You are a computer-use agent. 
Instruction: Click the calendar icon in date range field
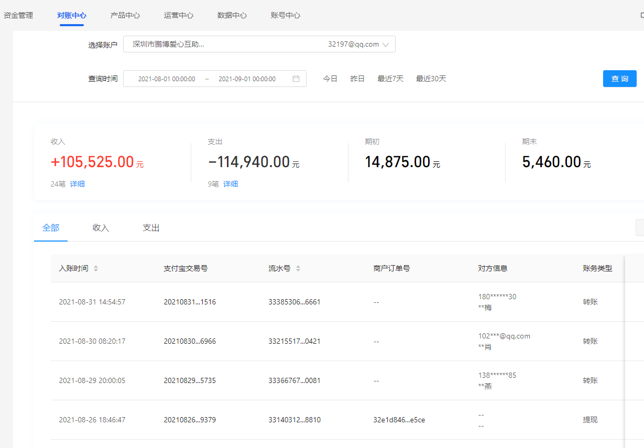click(296, 79)
